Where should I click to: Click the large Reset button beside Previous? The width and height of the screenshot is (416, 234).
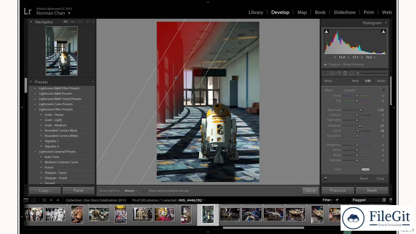372,190
